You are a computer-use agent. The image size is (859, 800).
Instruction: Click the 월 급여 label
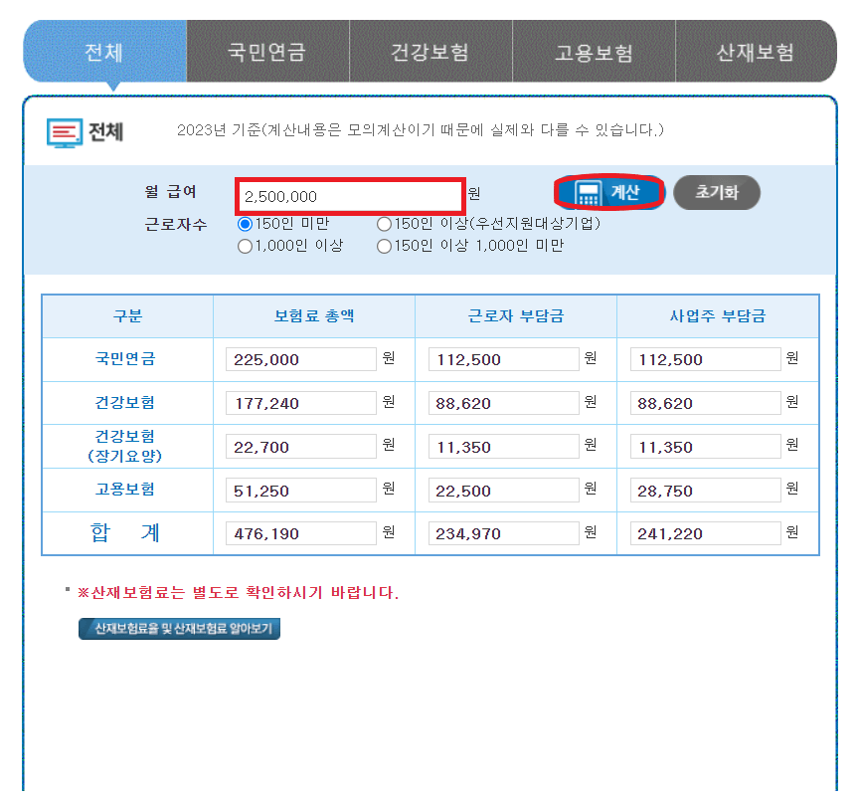click(170, 192)
